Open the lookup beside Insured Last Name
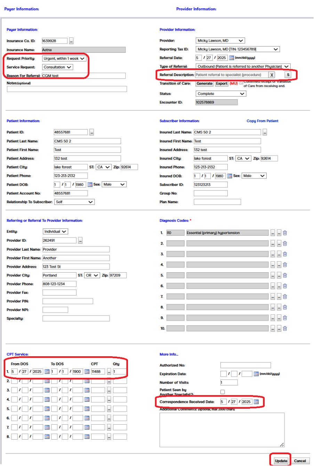This screenshot has height=466, width=314. click(265, 132)
